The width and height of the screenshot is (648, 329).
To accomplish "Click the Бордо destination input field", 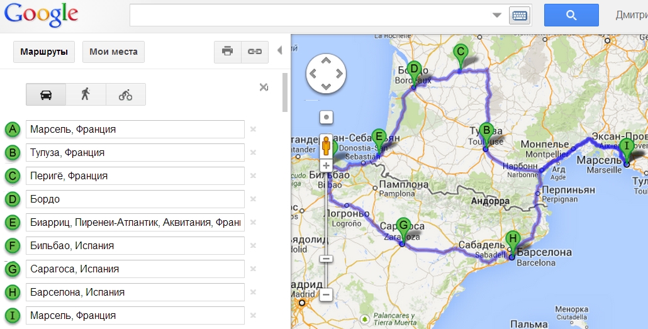I will pyautogui.click(x=135, y=199).
